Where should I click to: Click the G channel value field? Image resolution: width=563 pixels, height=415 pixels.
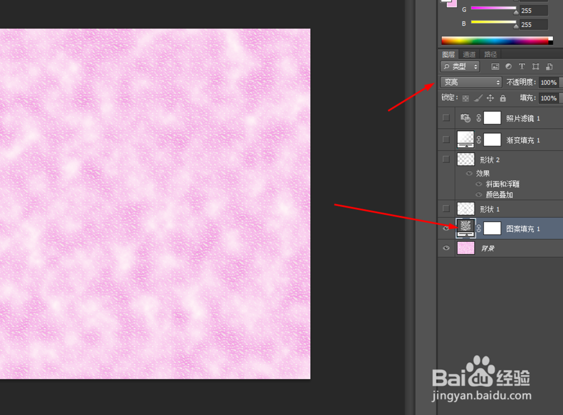pos(534,10)
